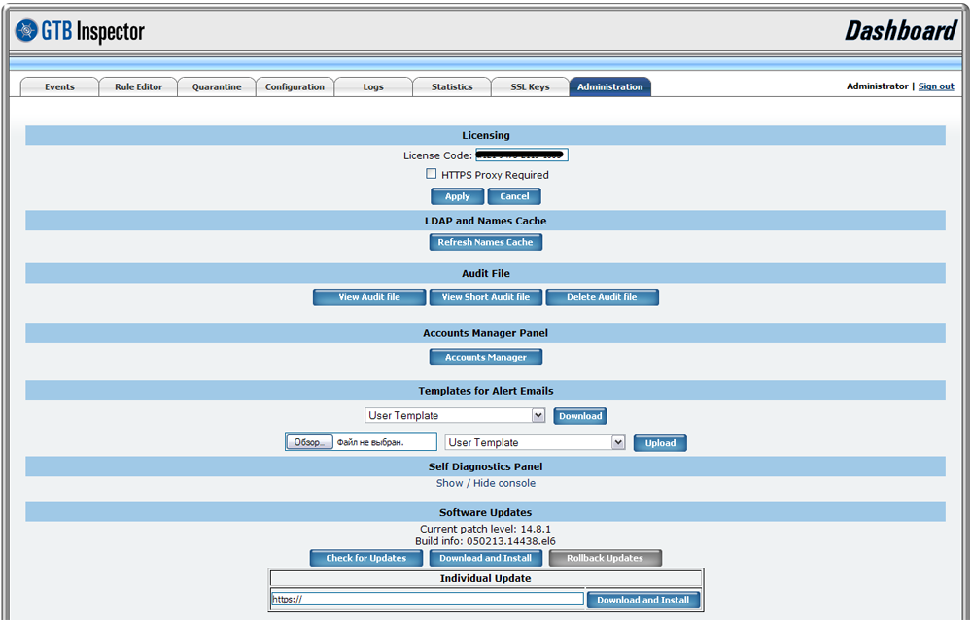Click the Rollback Updates button
The image size is (972, 620).
(605, 558)
